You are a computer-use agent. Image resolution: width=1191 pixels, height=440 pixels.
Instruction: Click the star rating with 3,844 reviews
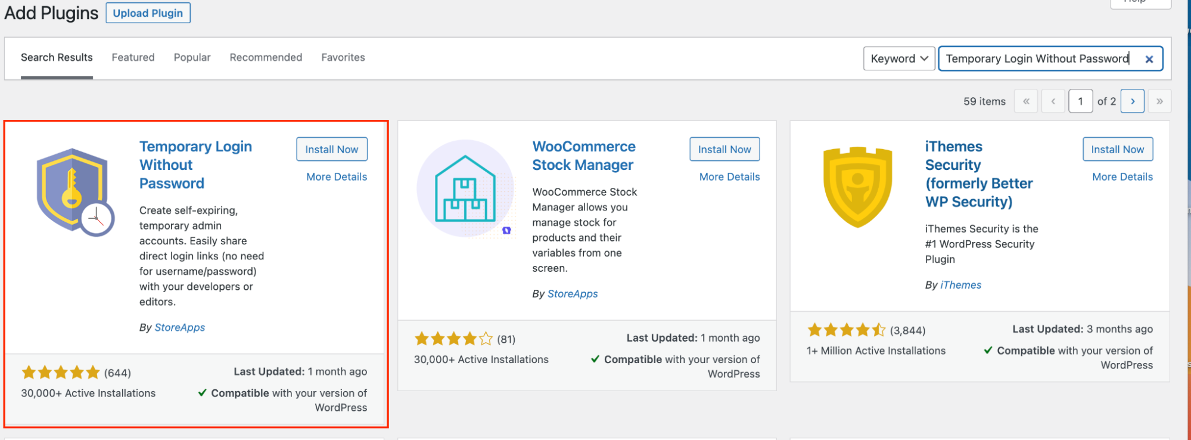coord(847,330)
